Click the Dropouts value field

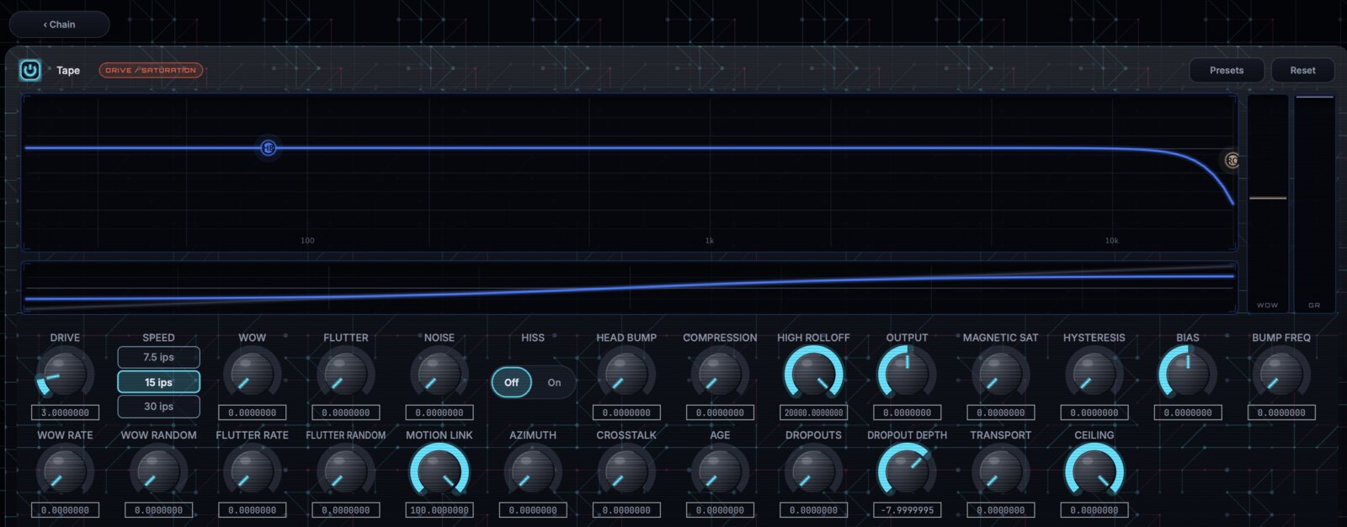coord(813,510)
